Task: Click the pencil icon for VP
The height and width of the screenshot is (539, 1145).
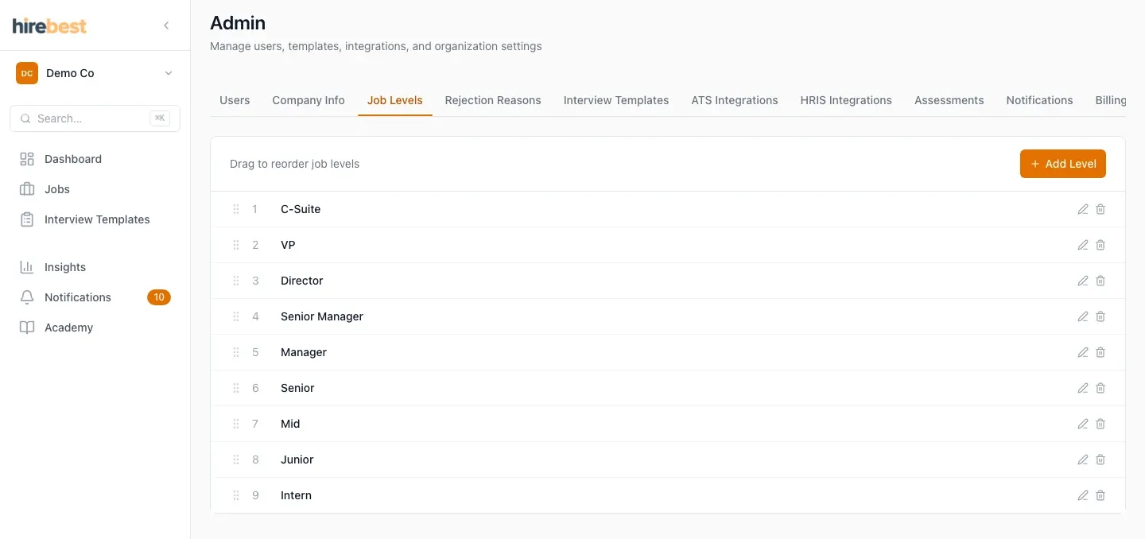Action: [1082, 245]
